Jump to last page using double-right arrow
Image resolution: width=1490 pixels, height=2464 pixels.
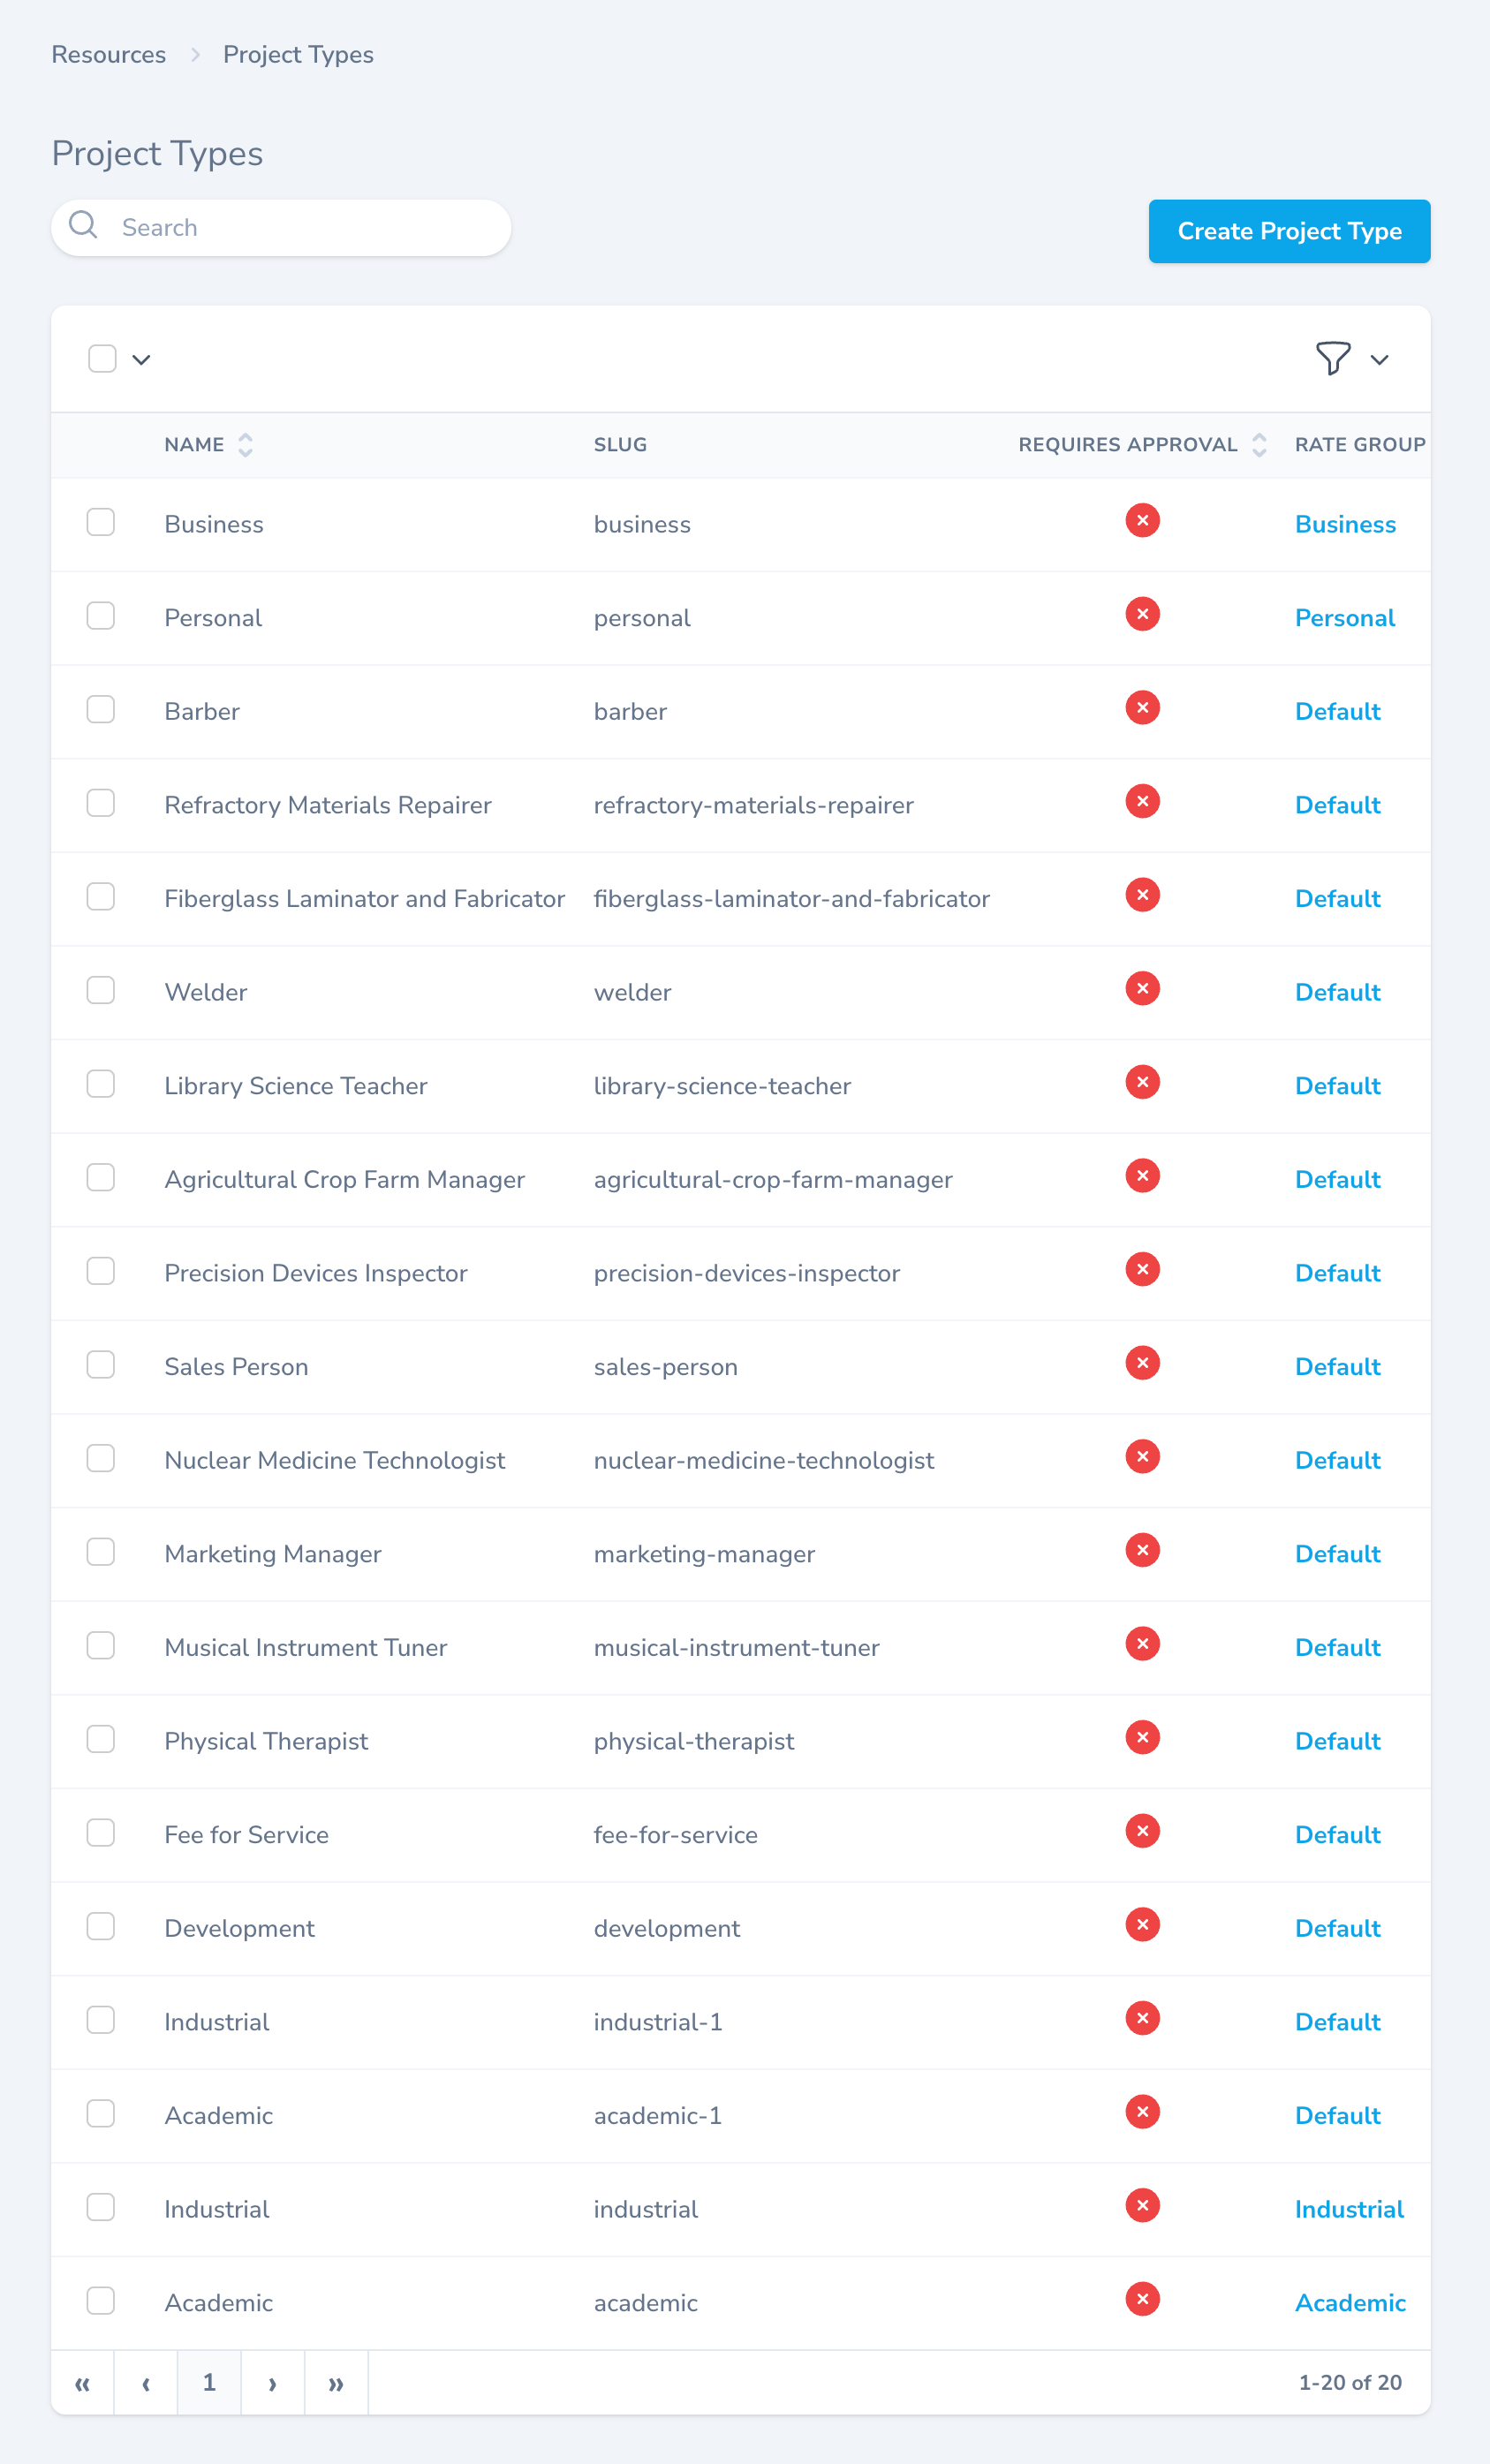pyautogui.click(x=335, y=2383)
